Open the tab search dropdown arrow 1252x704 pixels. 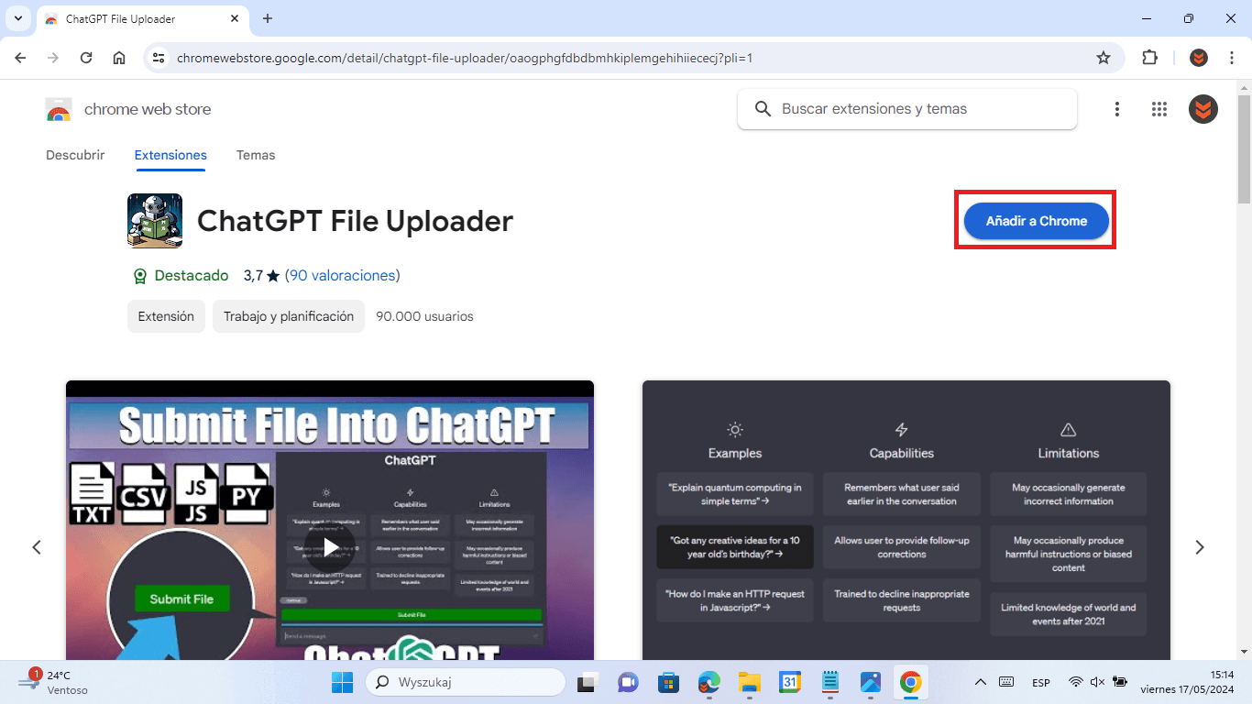(x=17, y=18)
